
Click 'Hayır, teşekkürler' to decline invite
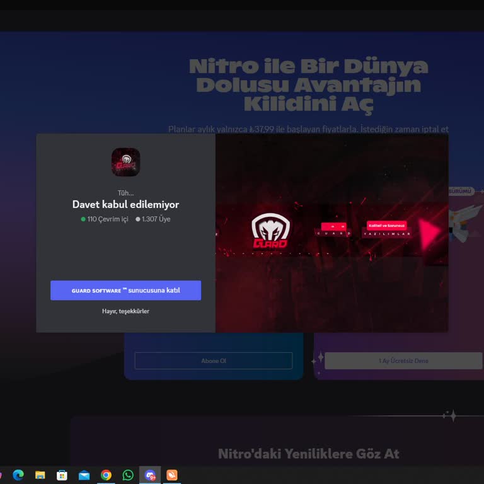[x=125, y=311]
